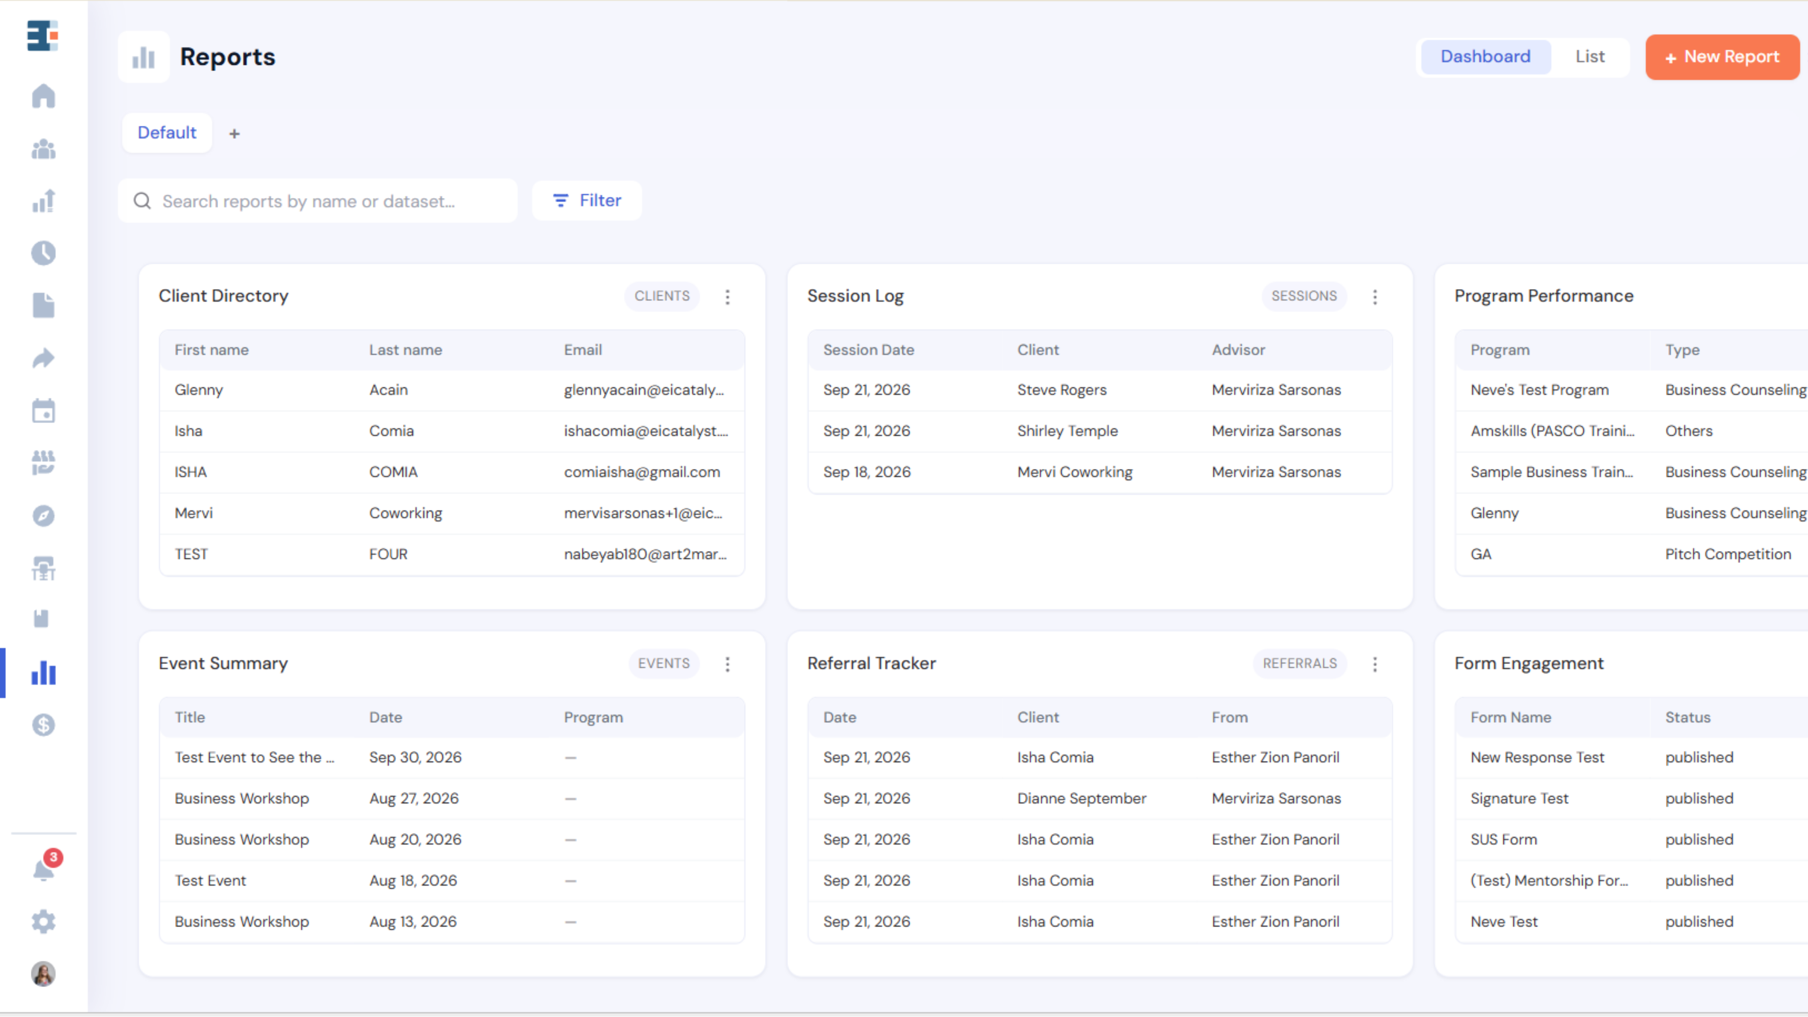The image size is (1808, 1017).
Task: Open the document file icon in sidebar
Action: (43, 305)
